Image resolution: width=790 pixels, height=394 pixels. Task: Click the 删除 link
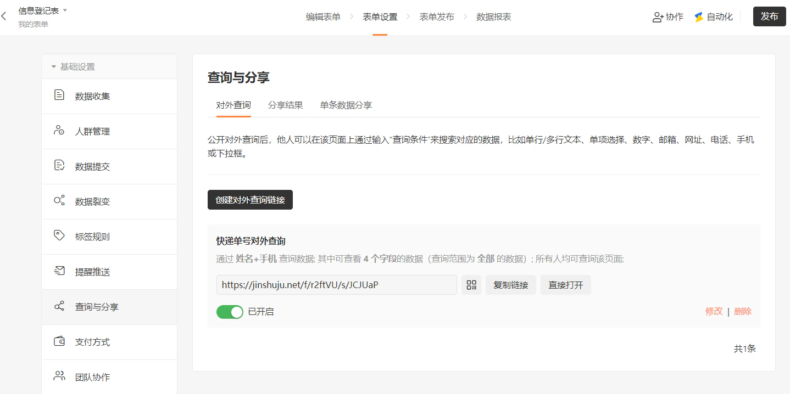point(743,311)
